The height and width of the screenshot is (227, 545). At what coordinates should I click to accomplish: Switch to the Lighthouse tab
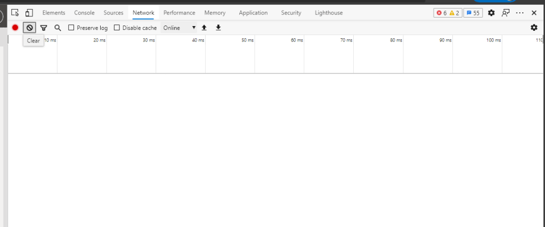pyautogui.click(x=329, y=13)
